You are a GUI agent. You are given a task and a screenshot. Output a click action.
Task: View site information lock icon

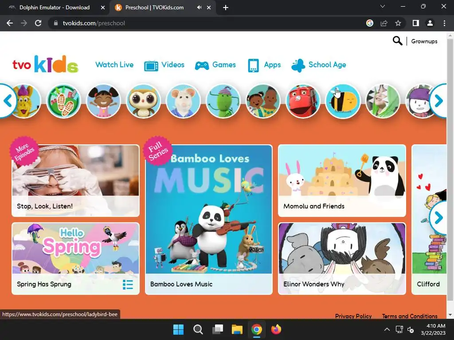click(x=55, y=23)
